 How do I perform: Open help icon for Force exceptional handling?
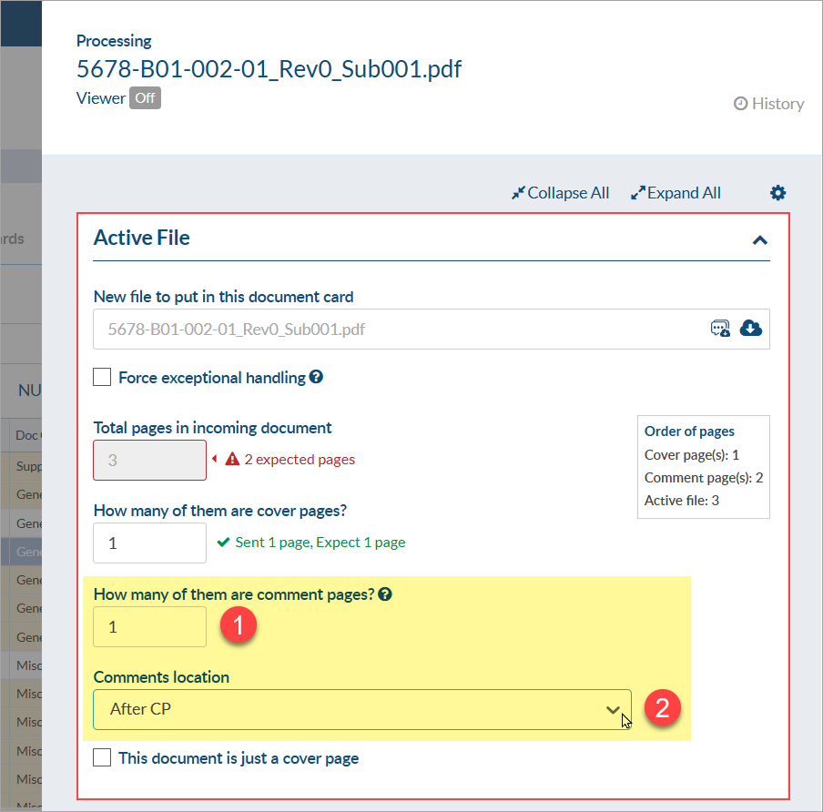coord(316,376)
